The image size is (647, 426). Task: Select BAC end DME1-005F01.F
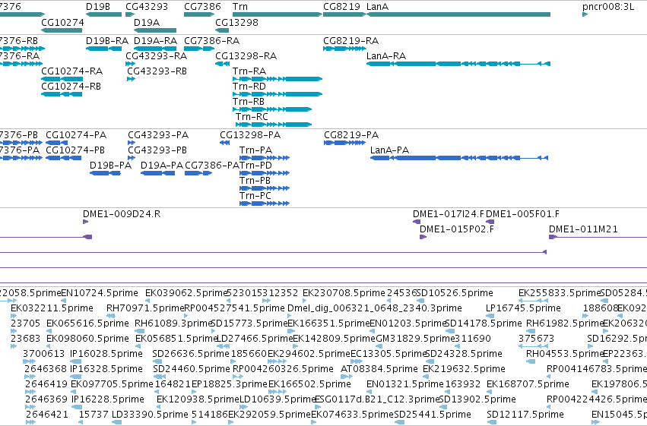pyautogui.click(x=522, y=214)
